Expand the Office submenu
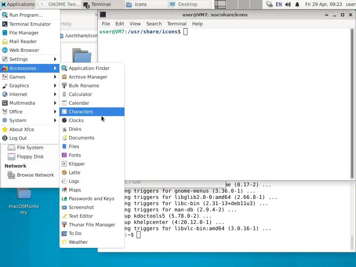 pyautogui.click(x=30, y=112)
